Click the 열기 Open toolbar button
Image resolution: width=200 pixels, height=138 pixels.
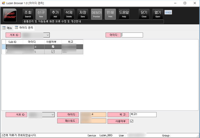click(158, 14)
